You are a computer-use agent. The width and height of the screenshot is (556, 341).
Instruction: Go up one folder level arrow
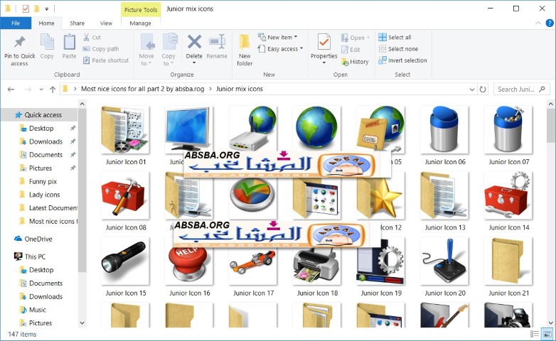tap(53, 90)
